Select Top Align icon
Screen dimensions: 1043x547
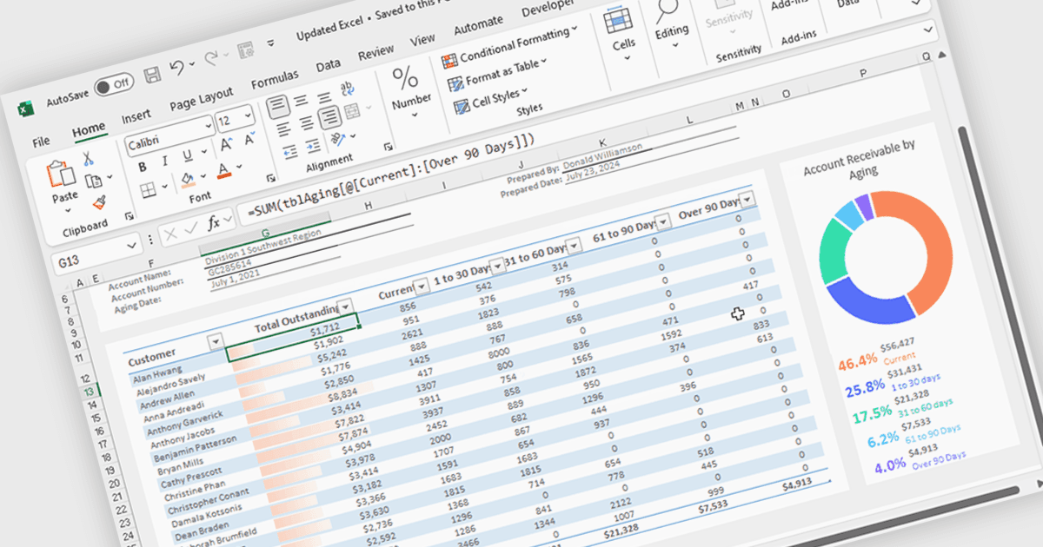pos(276,109)
